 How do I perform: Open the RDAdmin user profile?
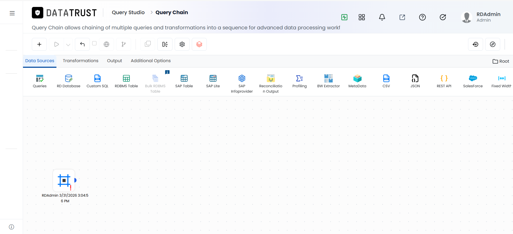(481, 17)
